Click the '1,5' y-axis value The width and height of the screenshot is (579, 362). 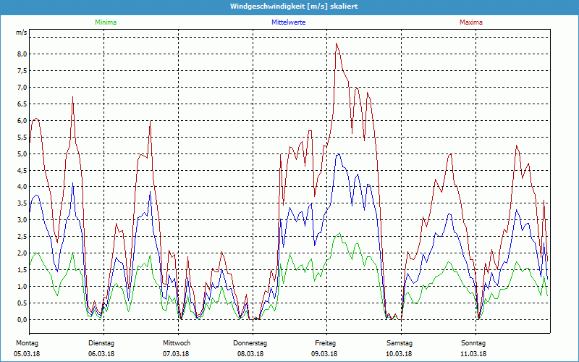pos(22,269)
